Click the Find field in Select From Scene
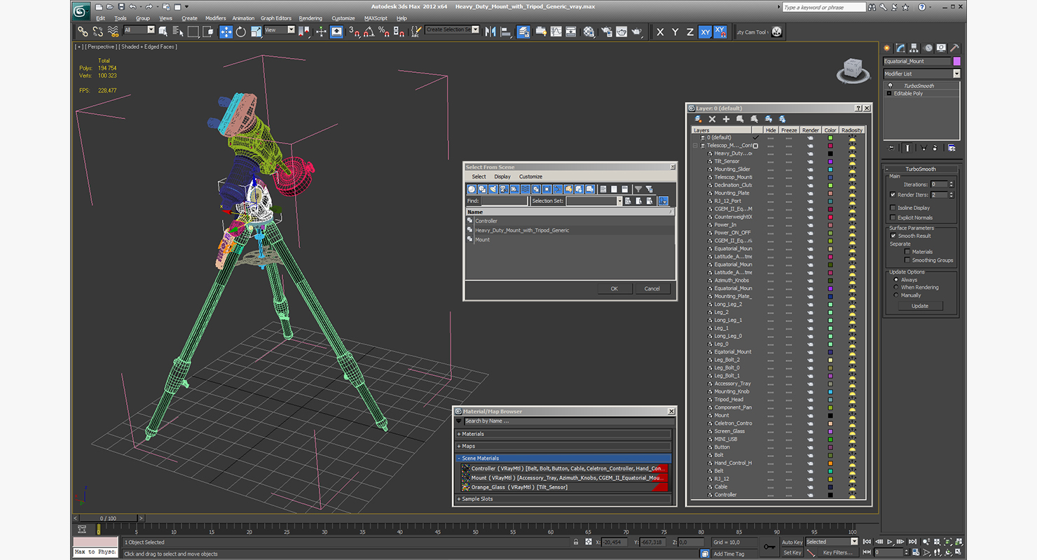This screenshot has width=1037, height=560. pos(504,201)
